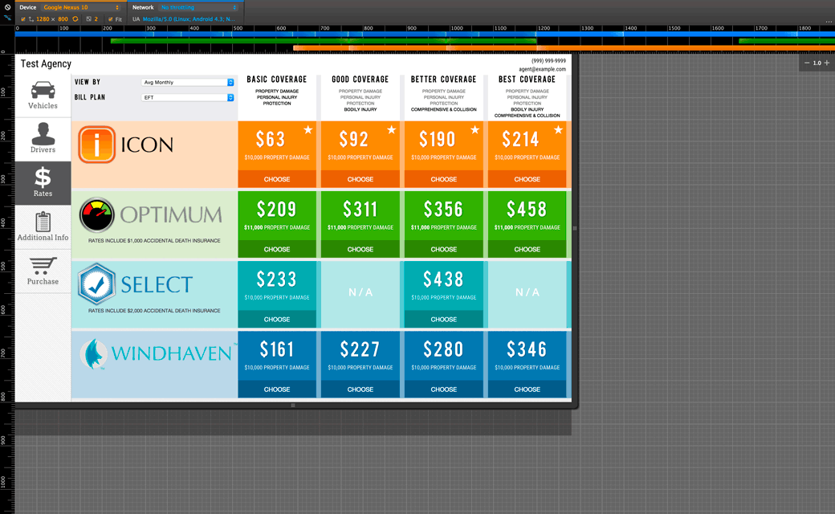Image resolution: width=835 pixels, height=514 pixels.
Task: Click the reset device emulation icon
Action: click(7, 7)
